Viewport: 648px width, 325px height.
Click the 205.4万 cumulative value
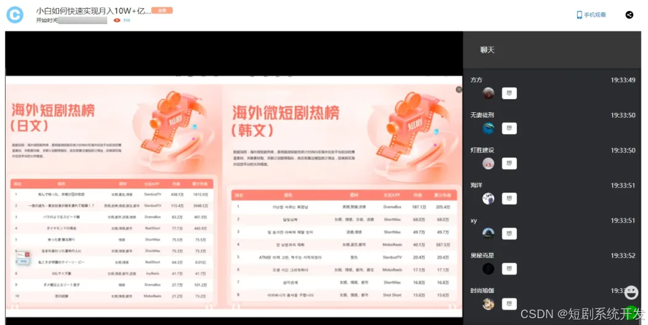point(443,207)
